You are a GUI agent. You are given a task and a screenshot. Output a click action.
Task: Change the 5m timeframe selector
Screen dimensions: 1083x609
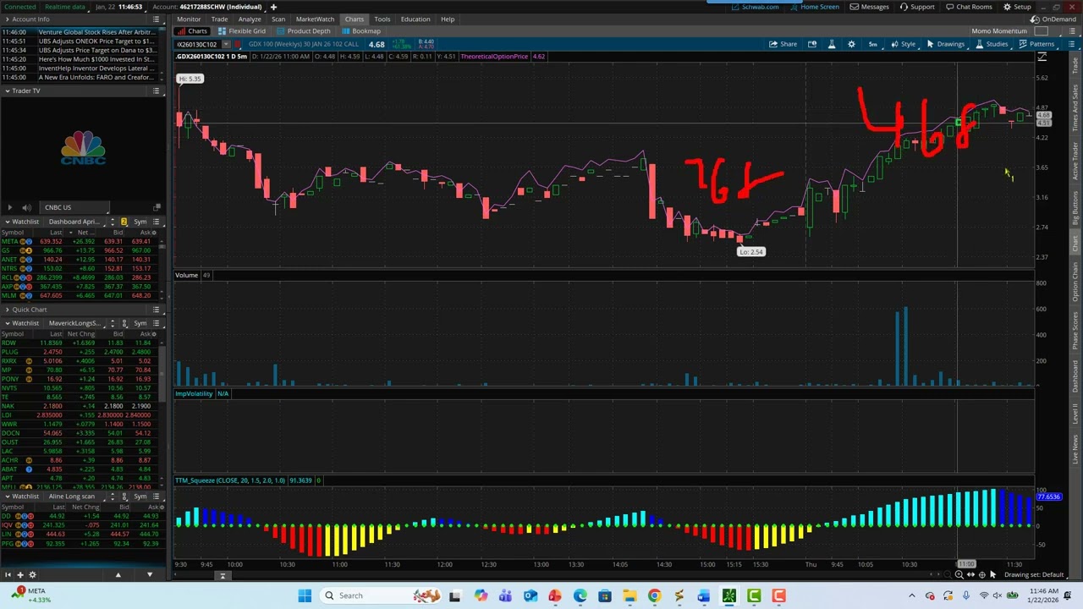click(872, 44)
